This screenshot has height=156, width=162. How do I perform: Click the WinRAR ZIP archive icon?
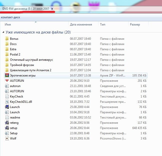(7, 75)
